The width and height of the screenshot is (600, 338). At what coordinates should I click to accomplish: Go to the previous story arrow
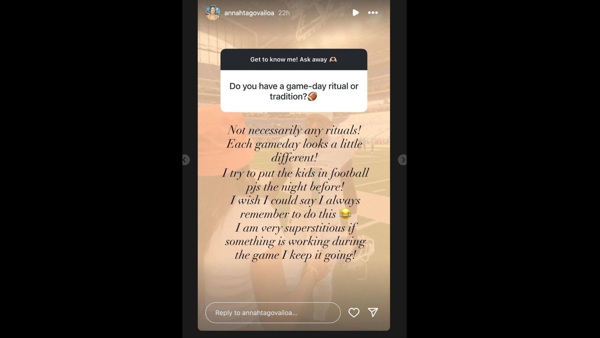point(186,160)
